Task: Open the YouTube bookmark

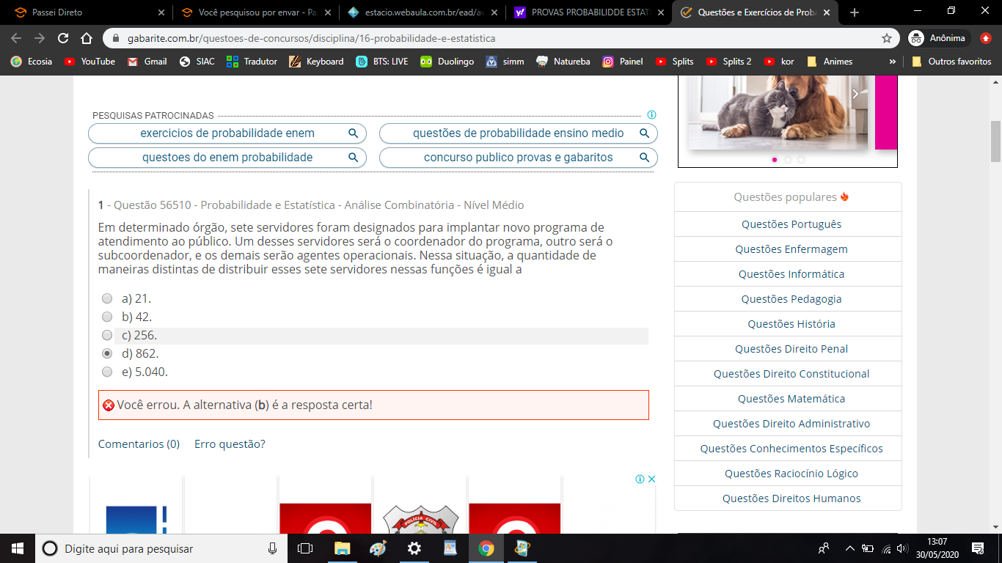Action: coord(89,62)
